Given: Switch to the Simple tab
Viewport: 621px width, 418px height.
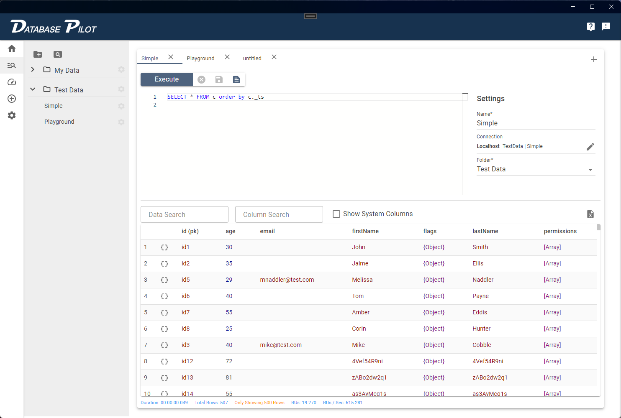Looking at the screenshot, I should coord(150,59).
